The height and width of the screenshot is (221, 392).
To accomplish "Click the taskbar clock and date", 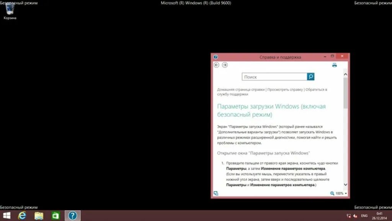I will tap(379, 216).
